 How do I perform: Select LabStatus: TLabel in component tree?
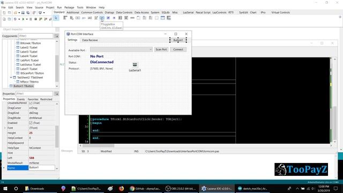[31, 64]
